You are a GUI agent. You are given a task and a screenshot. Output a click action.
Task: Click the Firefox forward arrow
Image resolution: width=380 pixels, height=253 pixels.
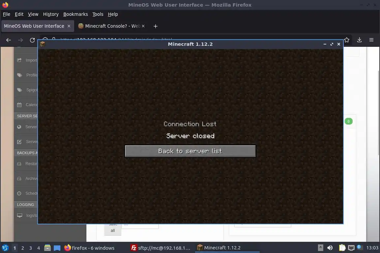pyautogui.click(x=20, y=40)
